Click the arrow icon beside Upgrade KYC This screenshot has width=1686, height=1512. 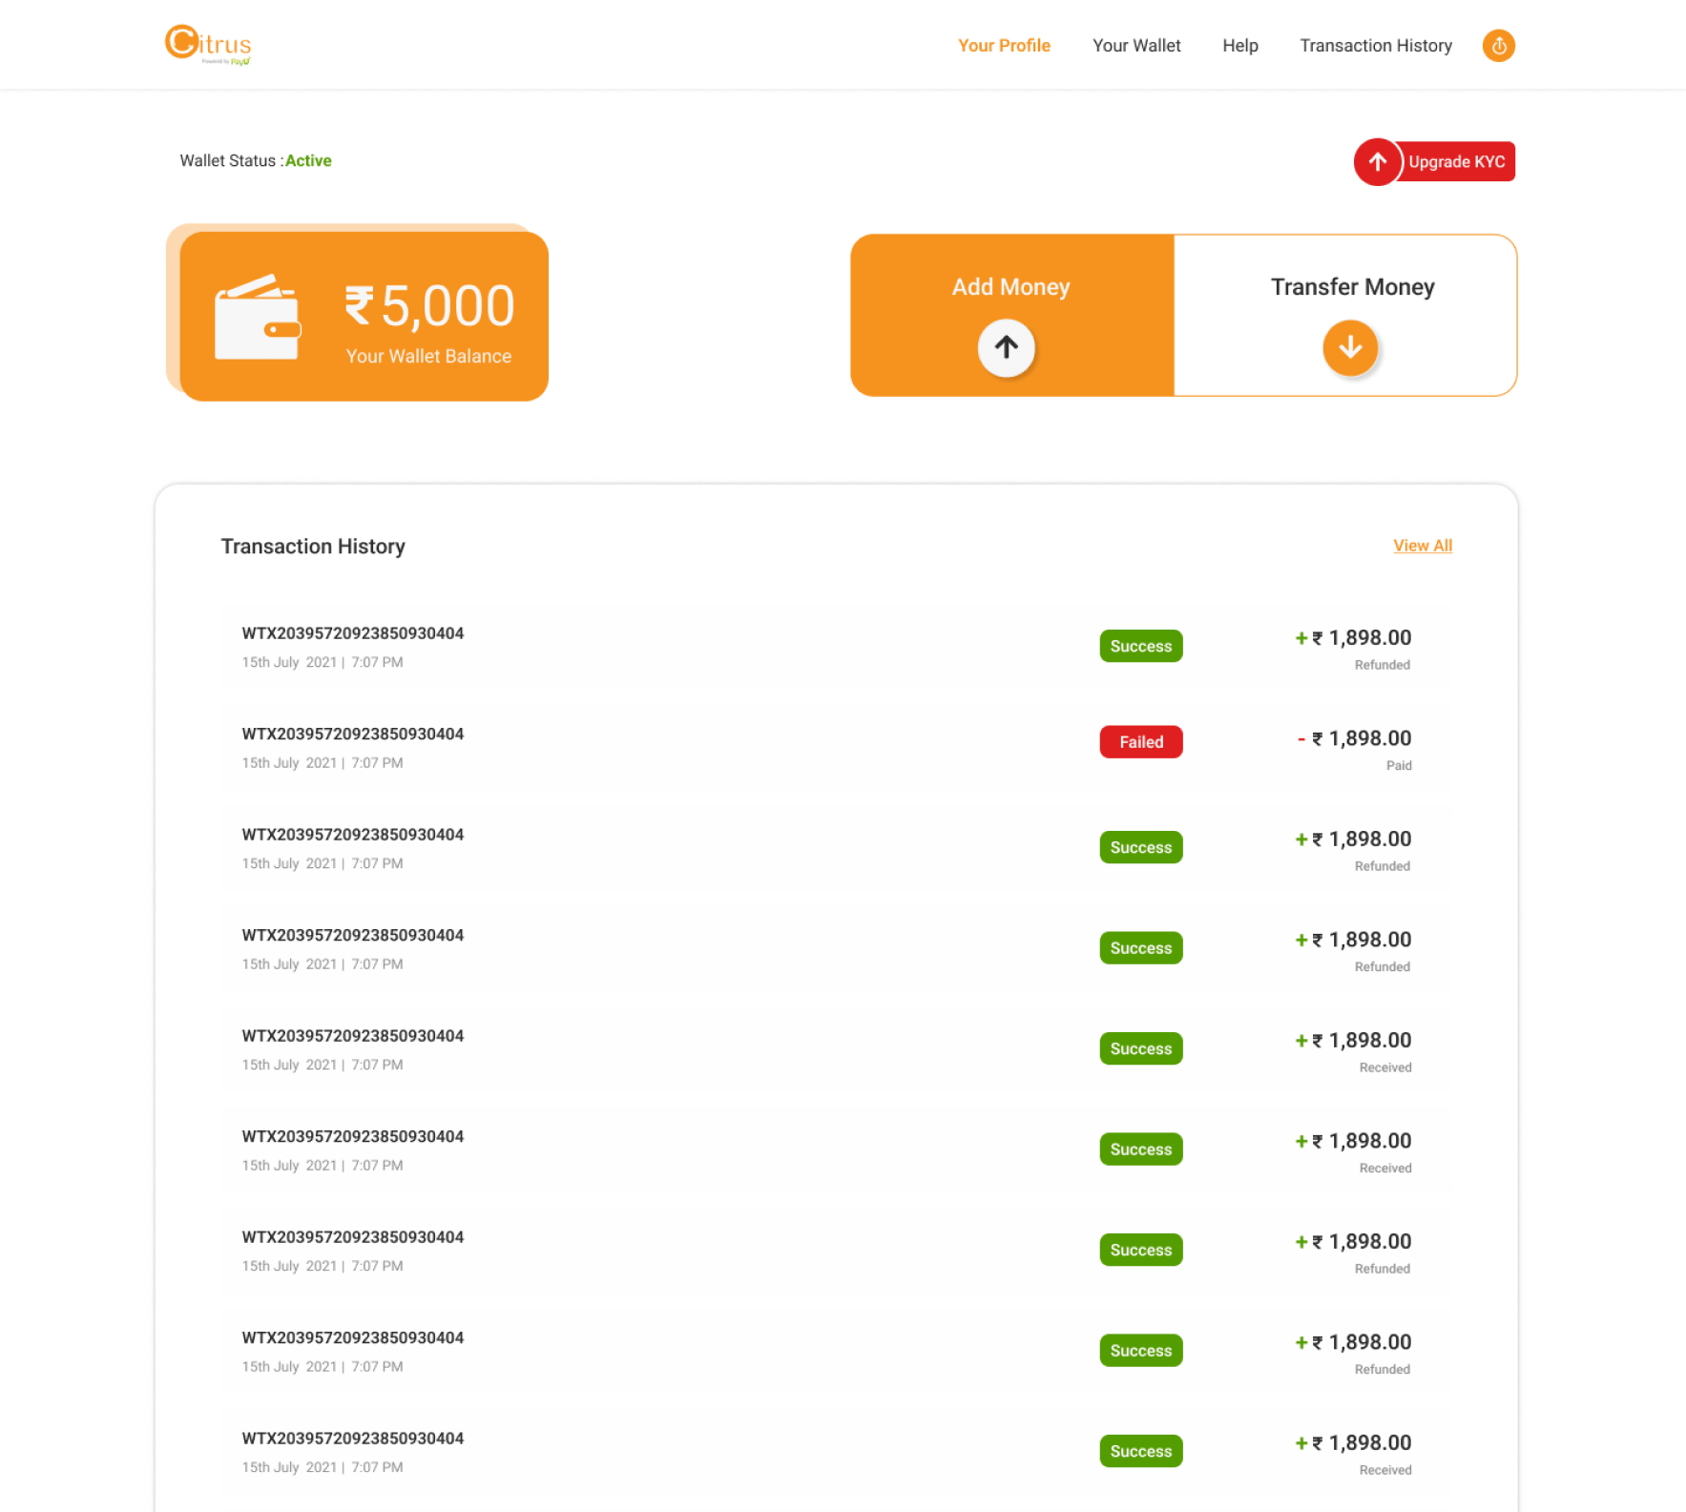click(x=1377, y=161)
